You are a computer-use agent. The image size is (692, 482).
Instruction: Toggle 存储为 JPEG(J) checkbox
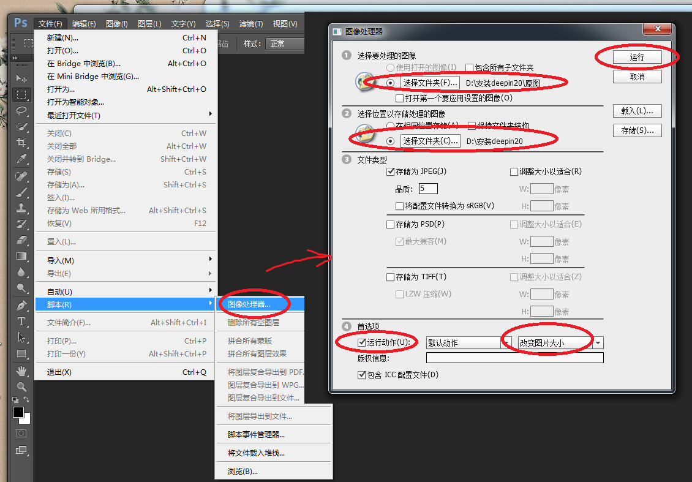pos(390,171)
